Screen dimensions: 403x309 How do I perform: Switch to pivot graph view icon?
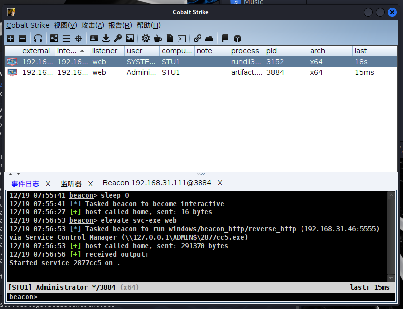[54, 39]
